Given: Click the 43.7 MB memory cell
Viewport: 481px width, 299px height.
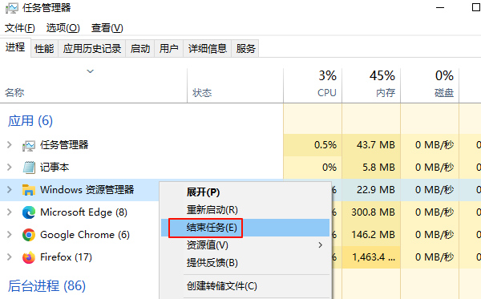Looking at the screenshot, I should tap(371, 145).
